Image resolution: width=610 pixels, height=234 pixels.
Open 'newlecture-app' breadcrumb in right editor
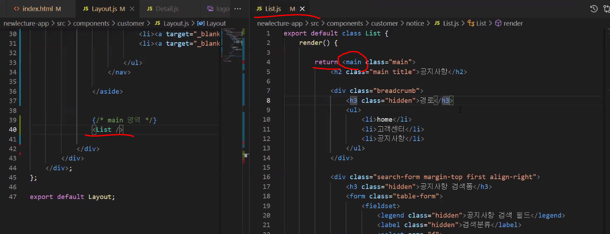pyautogui.click(x=280, y=23)
